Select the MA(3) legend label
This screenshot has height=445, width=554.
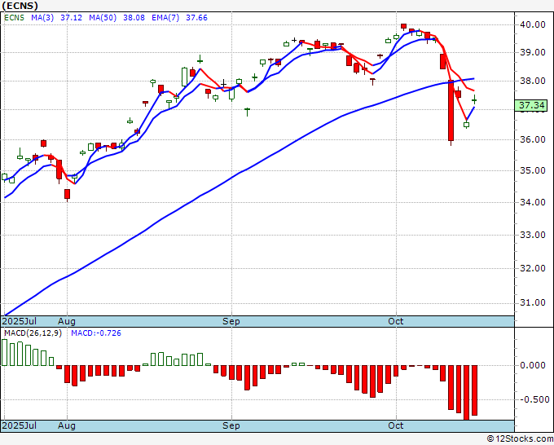(42, 18)
